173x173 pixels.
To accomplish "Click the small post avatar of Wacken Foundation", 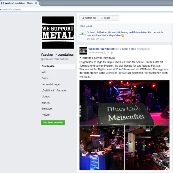I will 83,51.
